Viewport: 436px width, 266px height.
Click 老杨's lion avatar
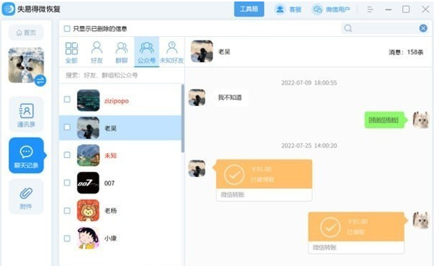89,210
